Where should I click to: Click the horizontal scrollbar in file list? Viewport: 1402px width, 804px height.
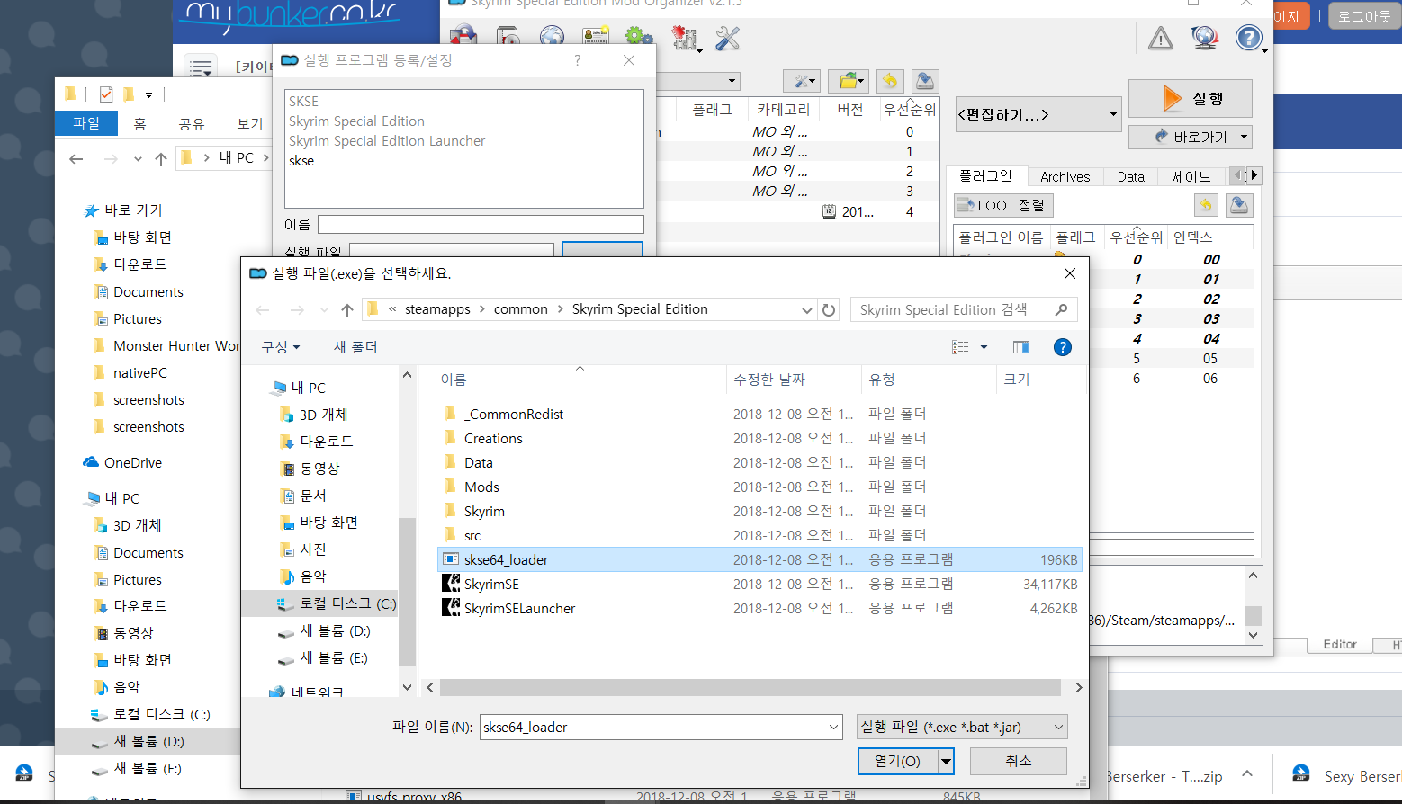point(750,687)
